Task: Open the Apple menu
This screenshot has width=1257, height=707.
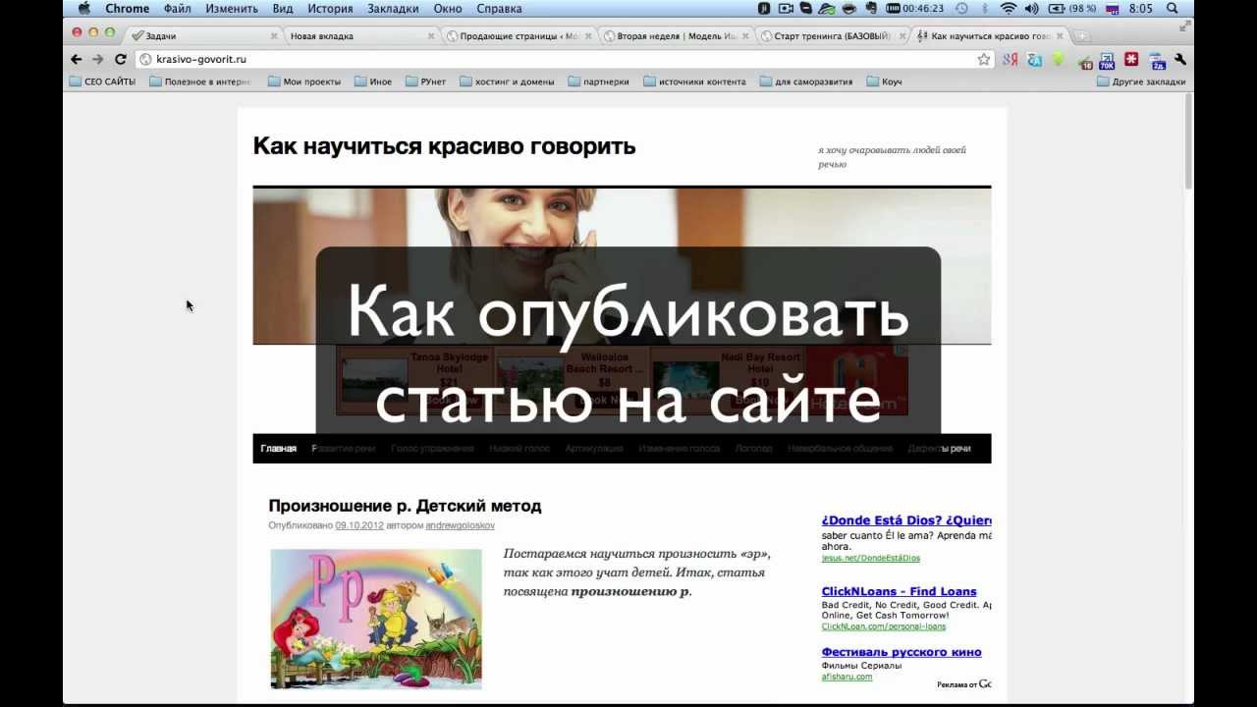Action: click(x=83, y=8)
